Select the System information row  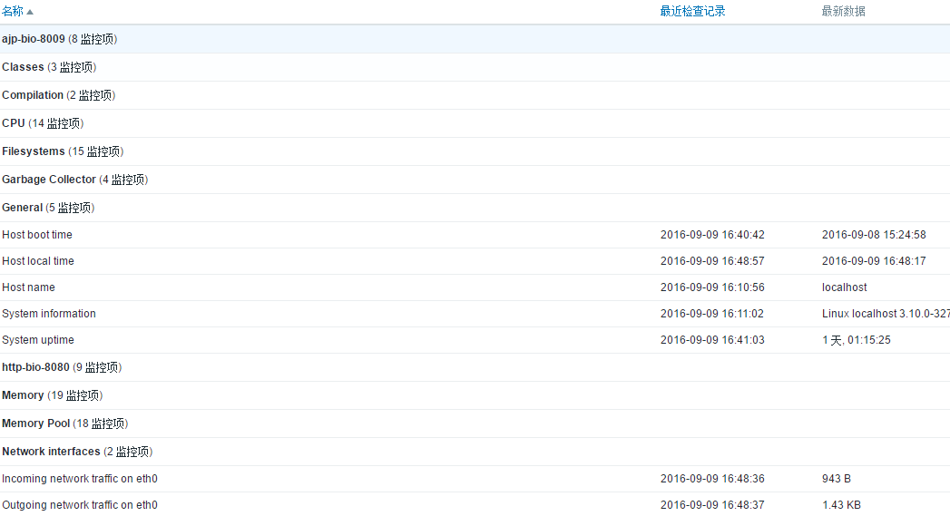49,314
